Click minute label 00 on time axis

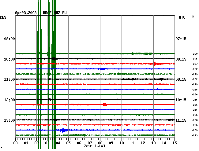point(16,143)
